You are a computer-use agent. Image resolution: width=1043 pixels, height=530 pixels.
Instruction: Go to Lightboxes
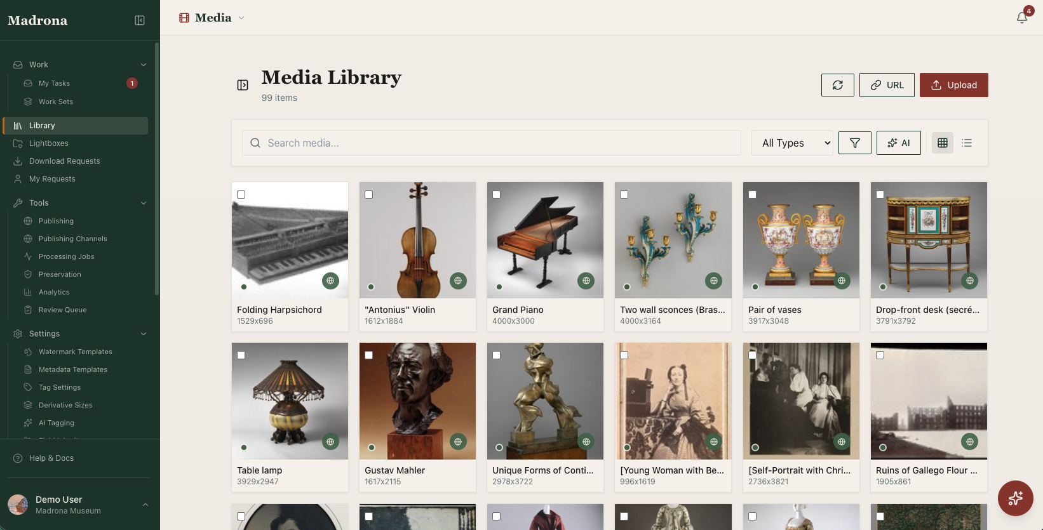75,143
